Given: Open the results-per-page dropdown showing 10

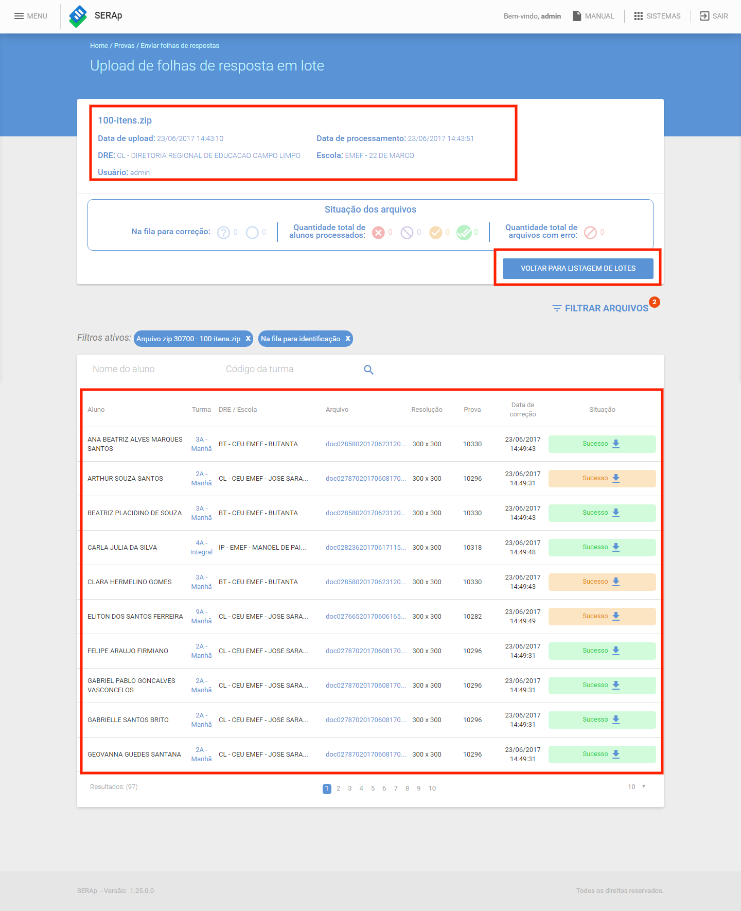Looking at the screenshot, I should pyautogui.click(x=637, y=787).
